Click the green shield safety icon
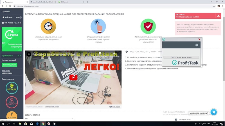Image resolution: width=225 pixels, height=126 pixels. (148, 26)
